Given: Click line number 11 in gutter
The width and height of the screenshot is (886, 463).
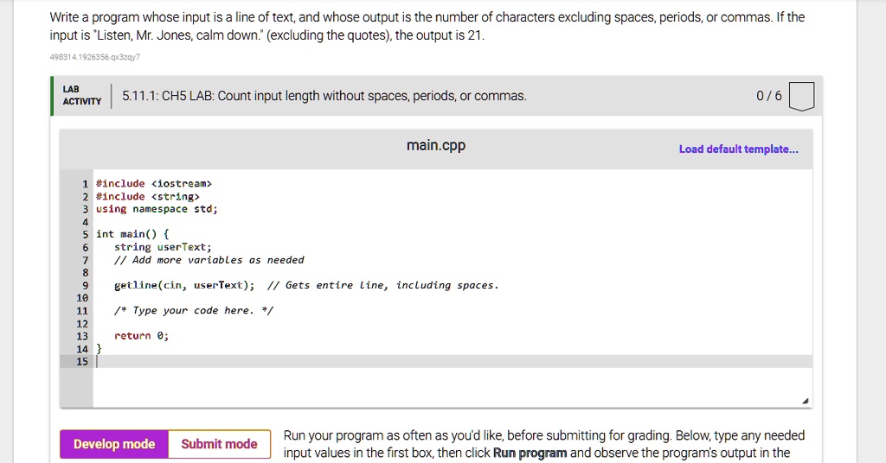Looking at the screenshot, I should (82, 311).
